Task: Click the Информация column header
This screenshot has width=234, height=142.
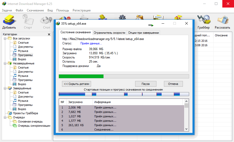Action: 137,102
